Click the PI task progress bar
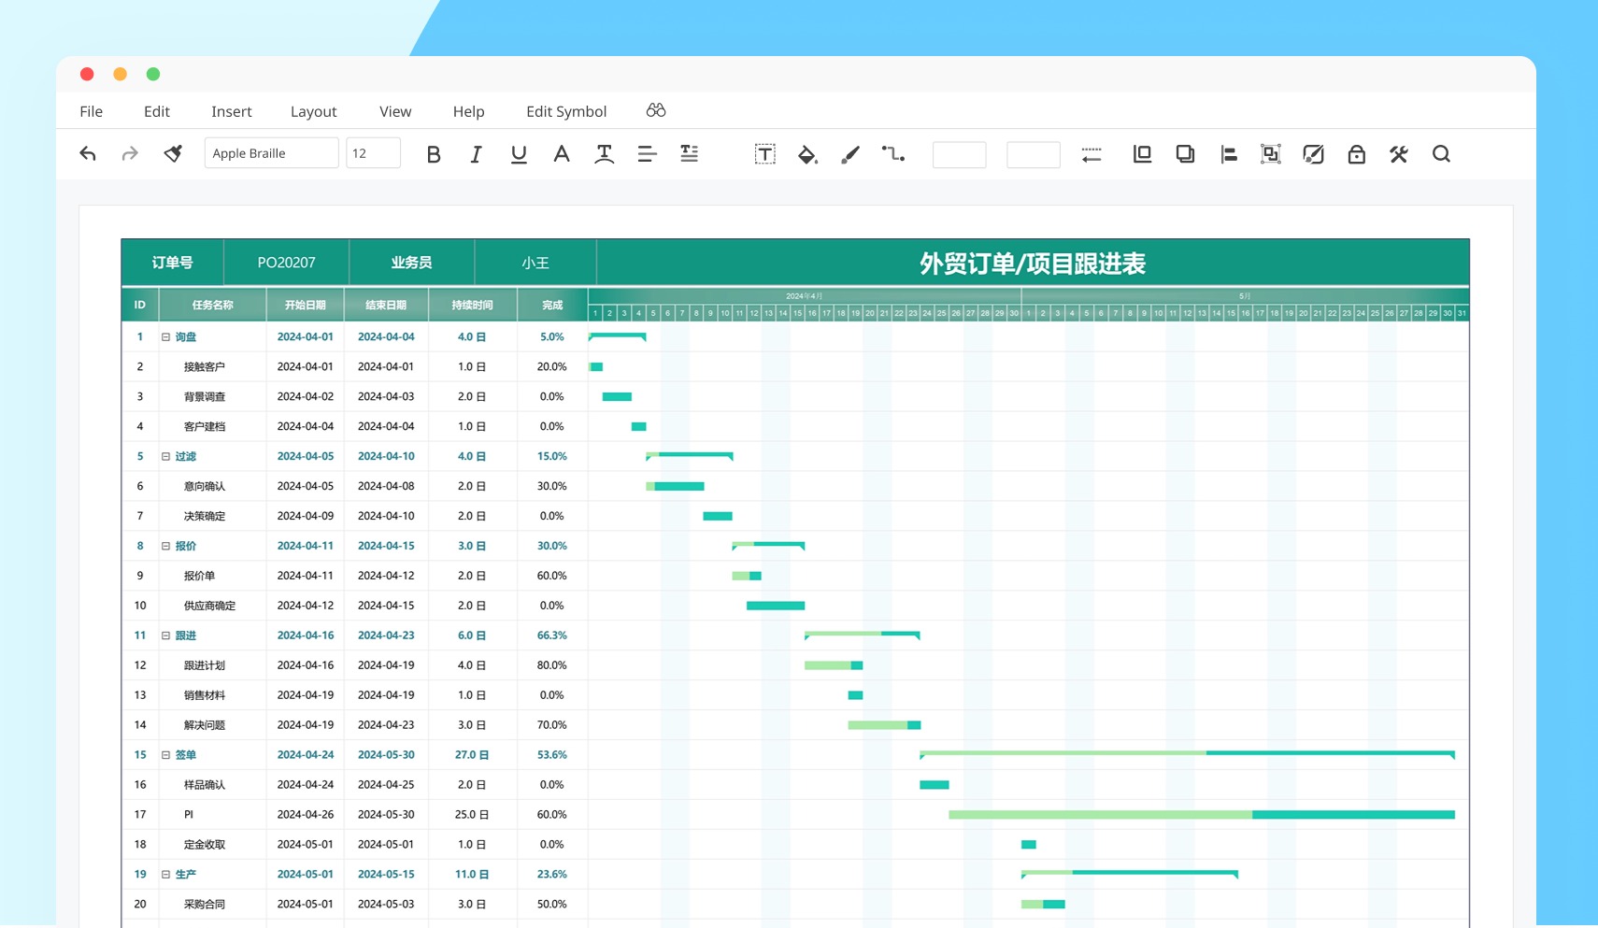Image resolution: width=1598 pixels, height=928 pixels. point(1201,815)
